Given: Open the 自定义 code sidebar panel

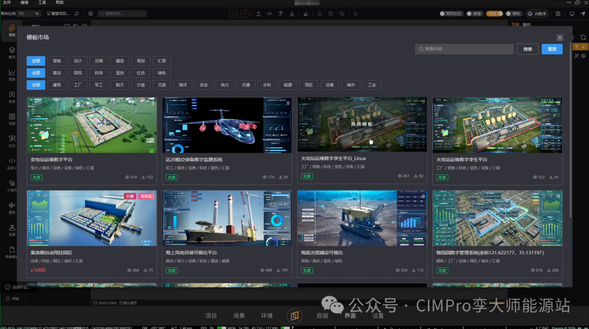Looking at the screenshot, I should (x=12, y=163).
